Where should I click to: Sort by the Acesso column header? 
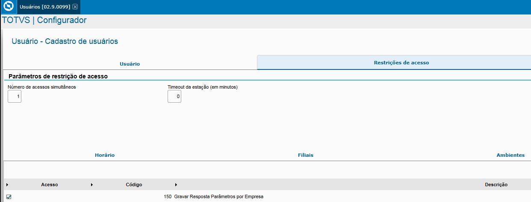[50, 185]
